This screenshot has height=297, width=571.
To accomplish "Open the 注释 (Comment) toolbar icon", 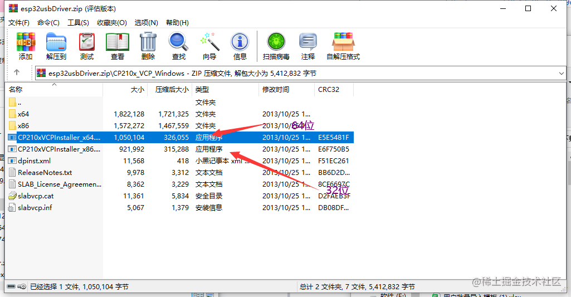I will 308,46.
